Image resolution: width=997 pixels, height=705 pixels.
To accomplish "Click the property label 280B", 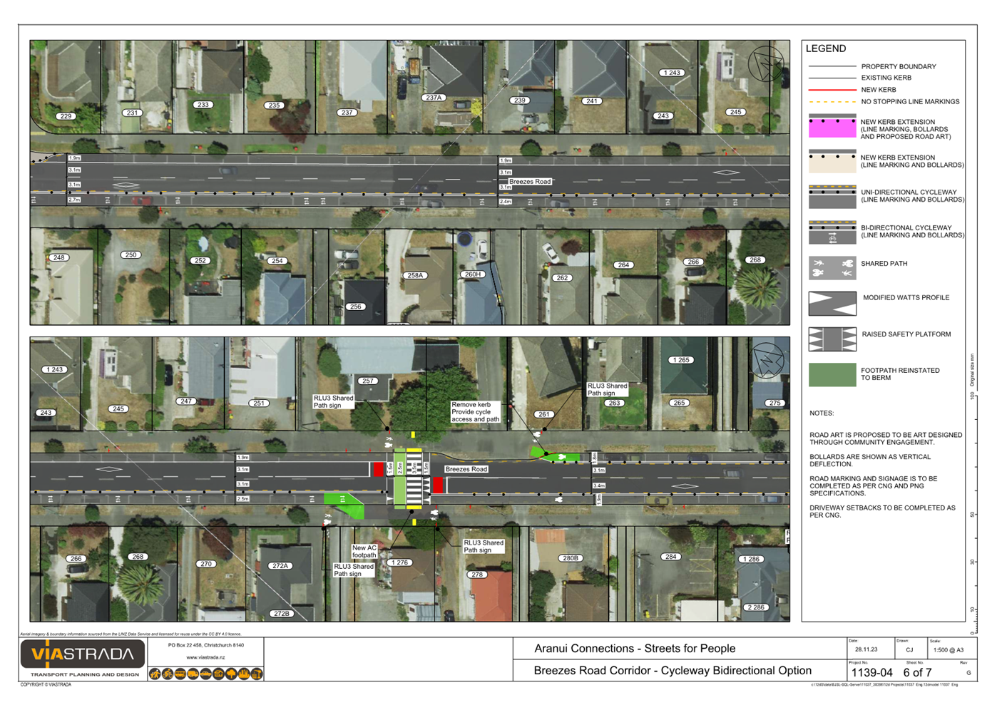I will [571, 558].
